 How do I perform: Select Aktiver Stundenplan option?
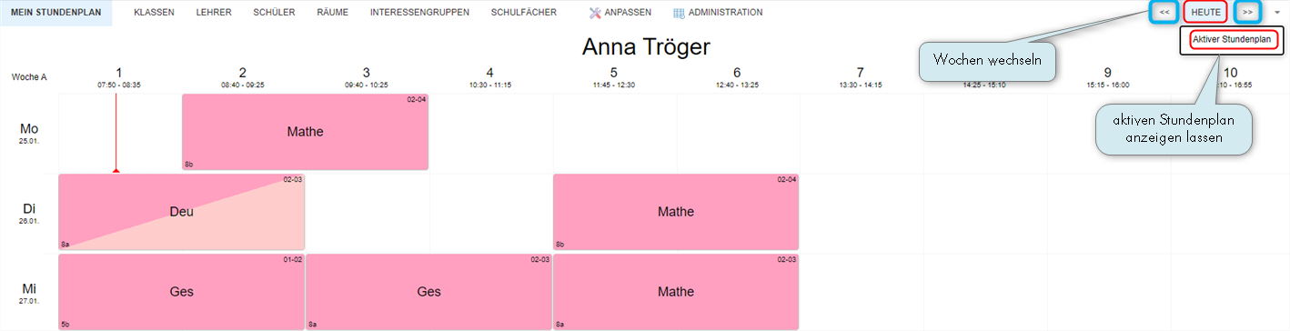pyautogui.click(x=1232, y=39)
